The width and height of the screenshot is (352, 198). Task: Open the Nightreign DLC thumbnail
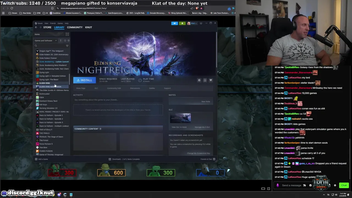(180, 118)
